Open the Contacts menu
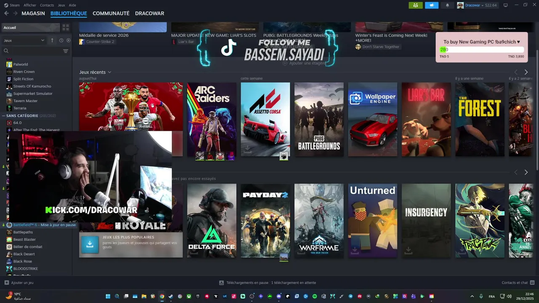Viewport: 539px width, 303px height. point(47,5)
